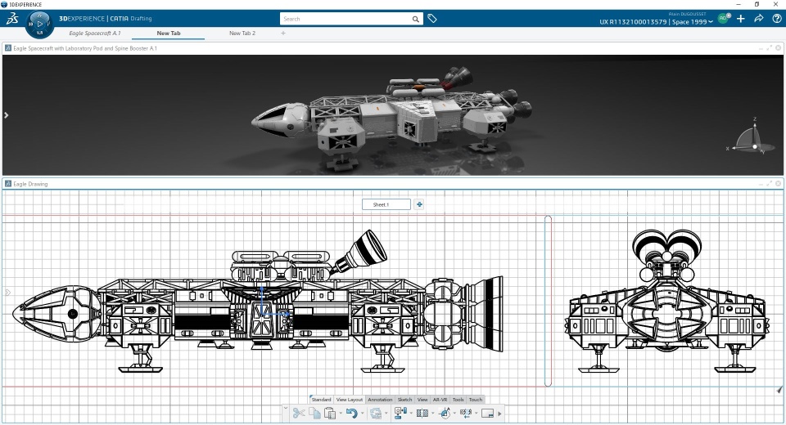This screenshot has height=425, width=786.
Task: Select the New Tab tab
Action: 169,33
